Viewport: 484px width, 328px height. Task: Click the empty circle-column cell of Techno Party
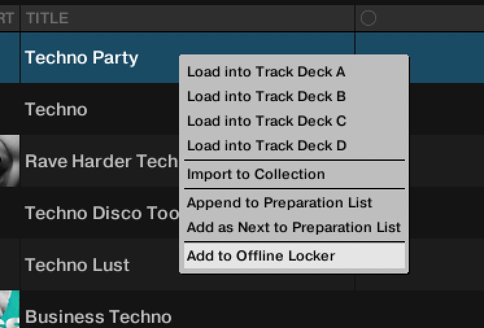[x=441, y=58]
